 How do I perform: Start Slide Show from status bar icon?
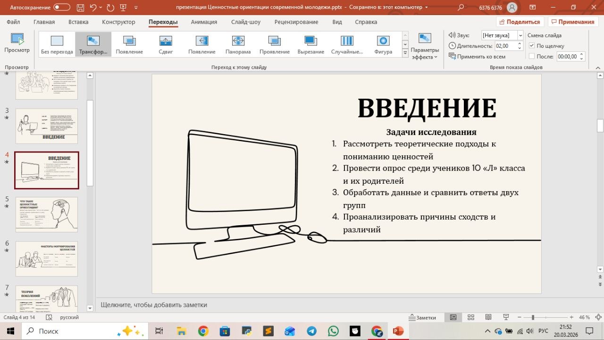[x=506, y=317]
